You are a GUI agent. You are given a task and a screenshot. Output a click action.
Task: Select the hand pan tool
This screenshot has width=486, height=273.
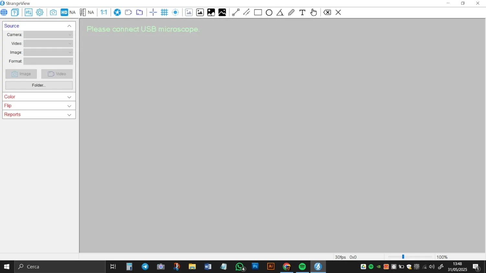(x=313, y=13)
